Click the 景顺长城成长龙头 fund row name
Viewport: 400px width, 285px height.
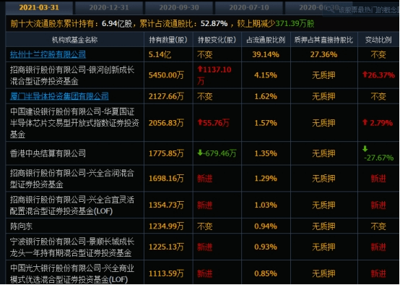click(x=72, y=247)
